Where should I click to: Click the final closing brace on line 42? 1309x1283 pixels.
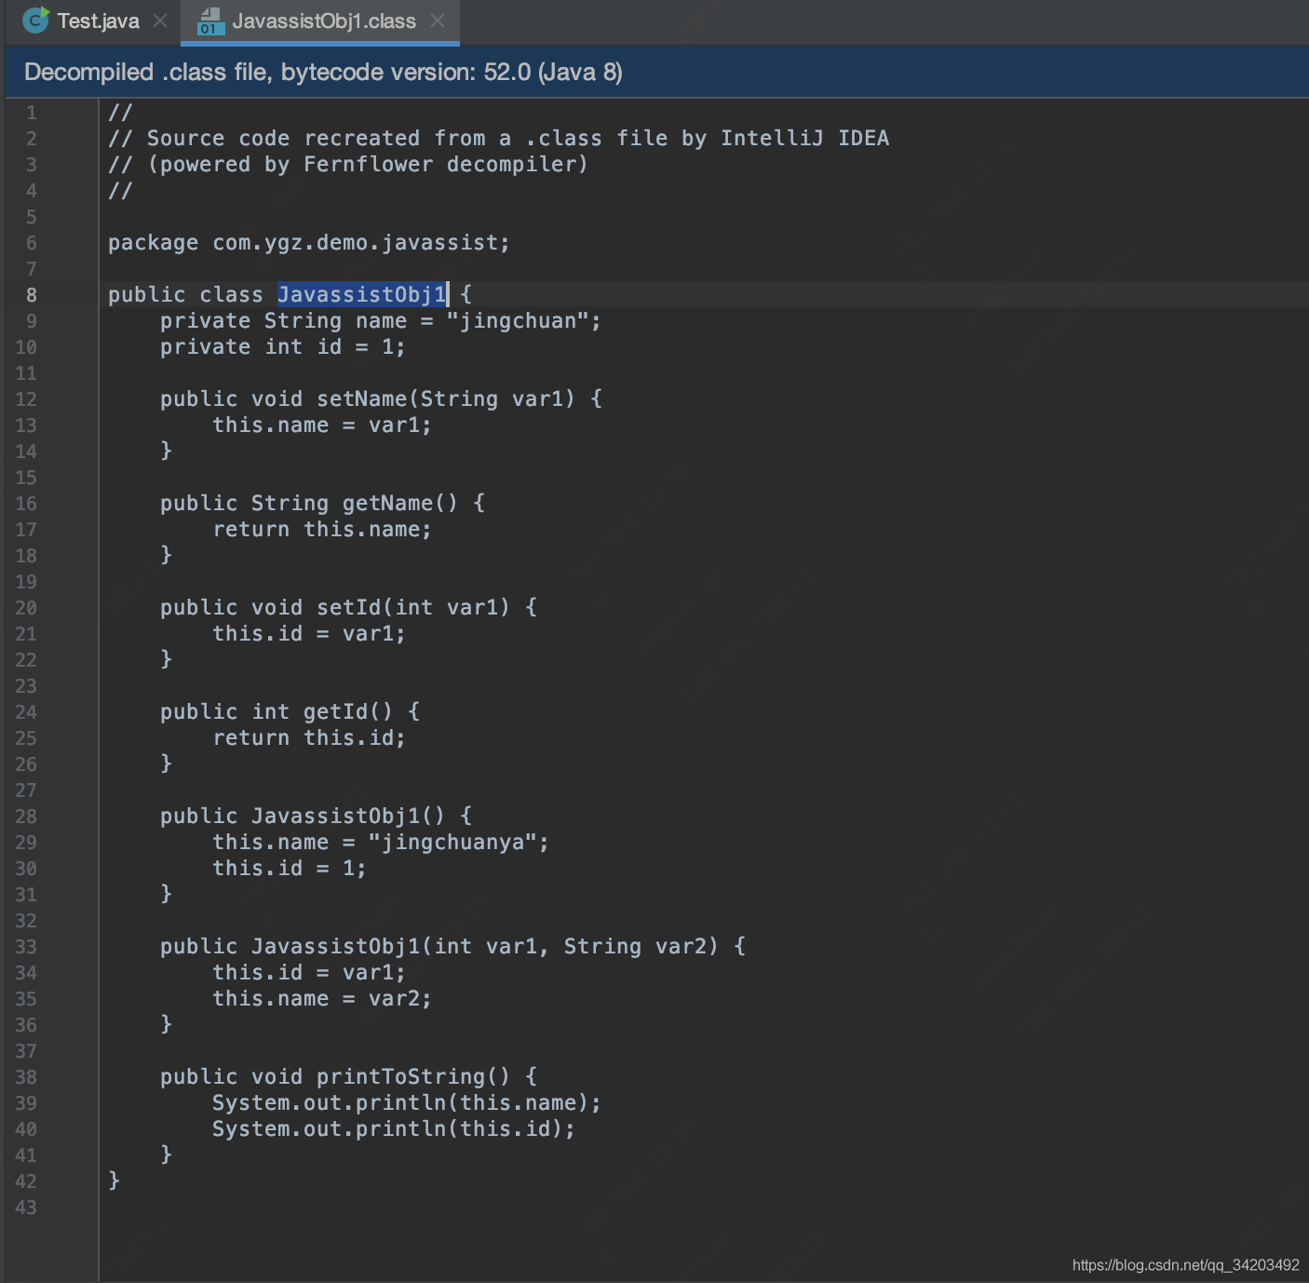pyautogui.click(x=115, y=1181)
